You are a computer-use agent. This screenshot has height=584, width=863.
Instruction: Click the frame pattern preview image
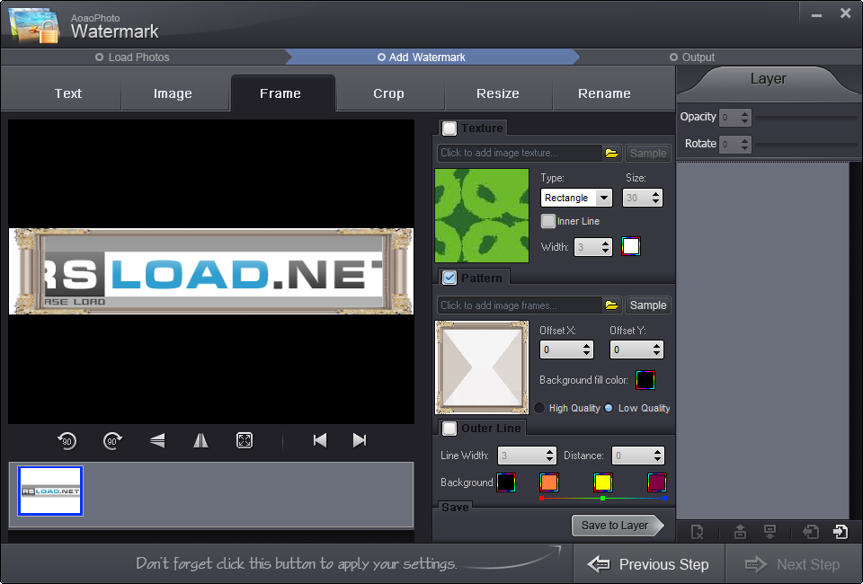tap(482, 367)
